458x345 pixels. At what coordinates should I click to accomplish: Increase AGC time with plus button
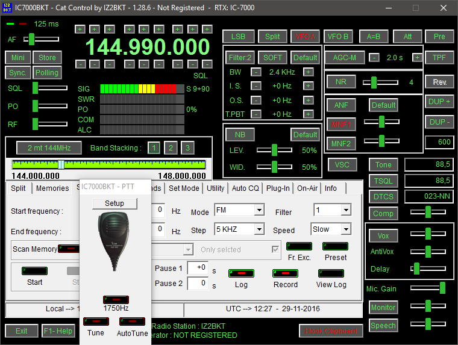418,58
